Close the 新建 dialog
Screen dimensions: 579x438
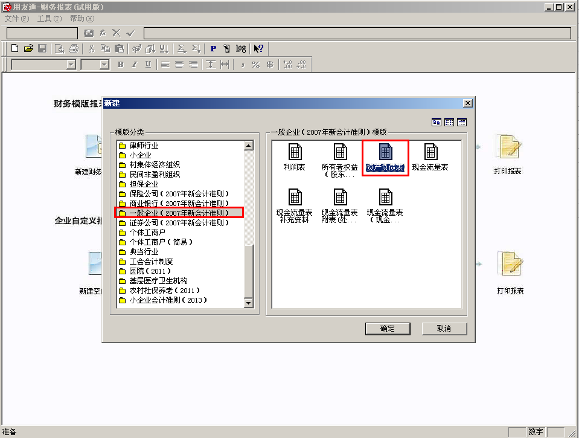point(468,103)
